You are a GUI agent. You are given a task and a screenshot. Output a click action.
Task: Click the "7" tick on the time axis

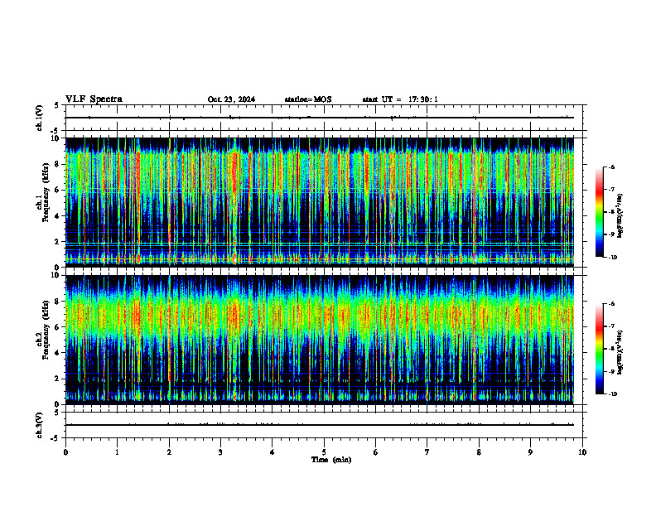click(427, 452)
